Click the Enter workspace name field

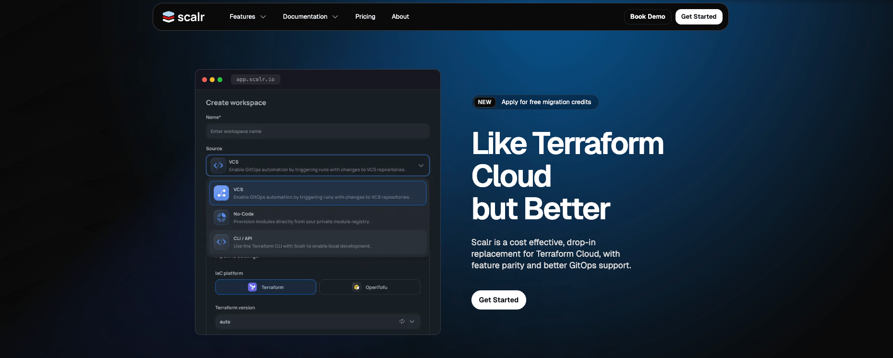pos(318,131)
